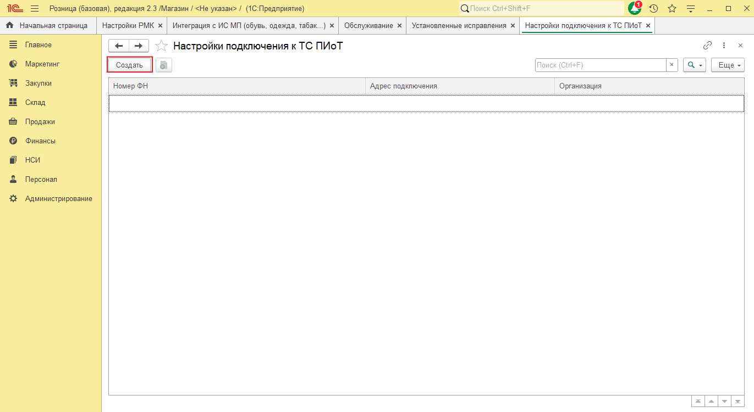This screenshot has width=754, height=412.
Task: Open the hamburger main menu
Action: tap(35, 8)
